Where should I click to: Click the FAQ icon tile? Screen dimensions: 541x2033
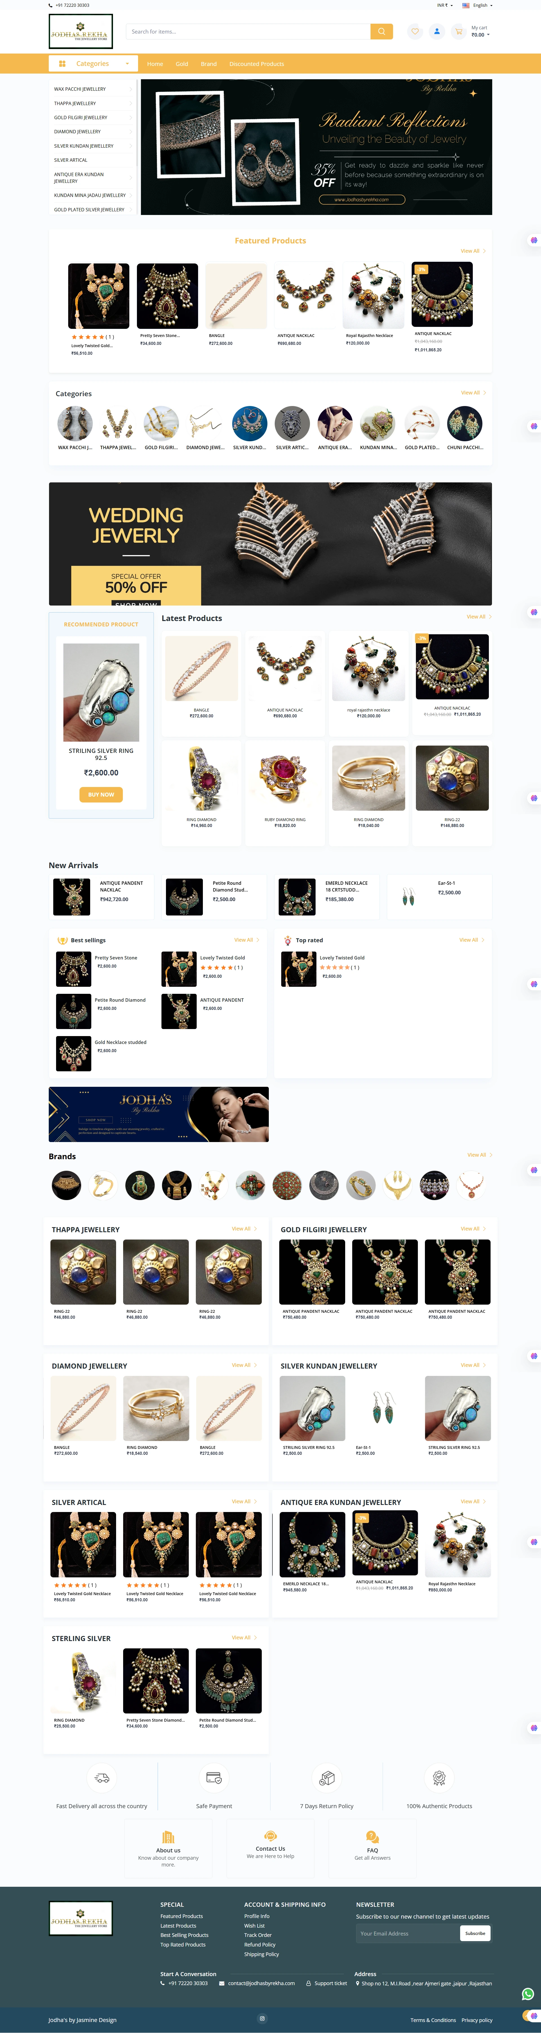pyautogui.click(x=372, y=1837)
